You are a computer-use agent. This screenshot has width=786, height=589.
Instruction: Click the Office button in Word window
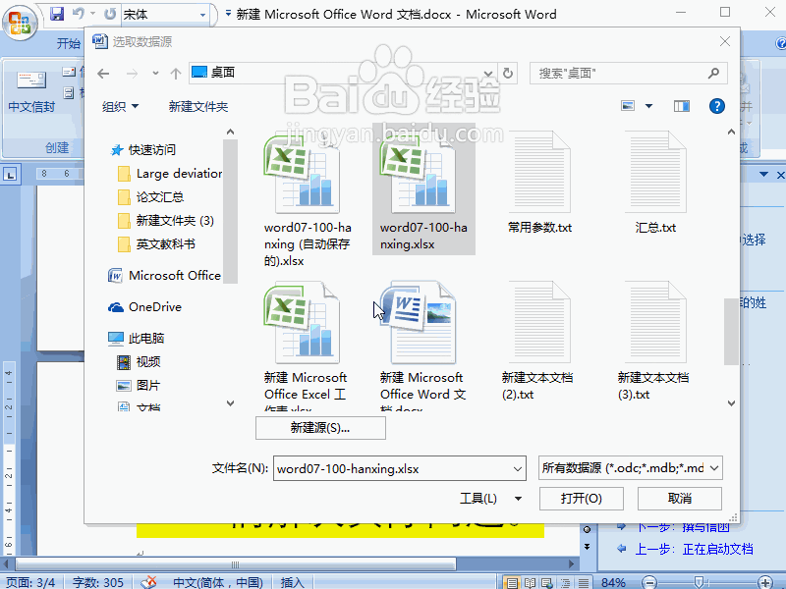20,23
